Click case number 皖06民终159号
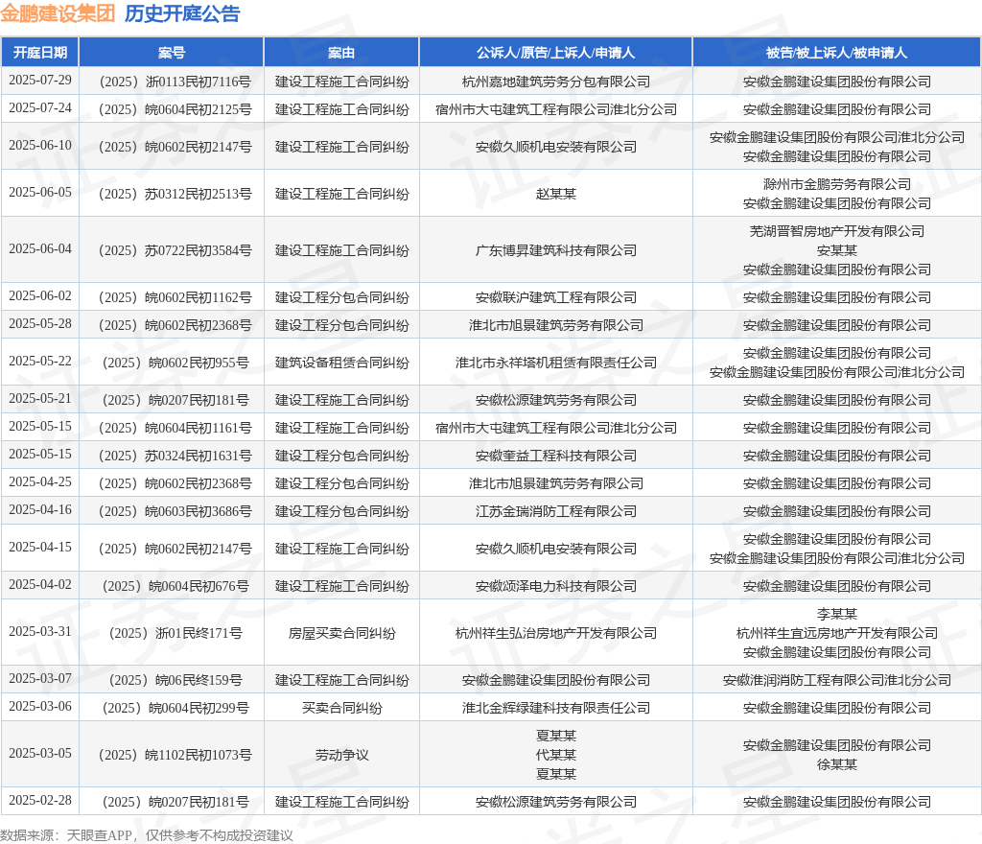The image size is (982, 844). point(175,680)
